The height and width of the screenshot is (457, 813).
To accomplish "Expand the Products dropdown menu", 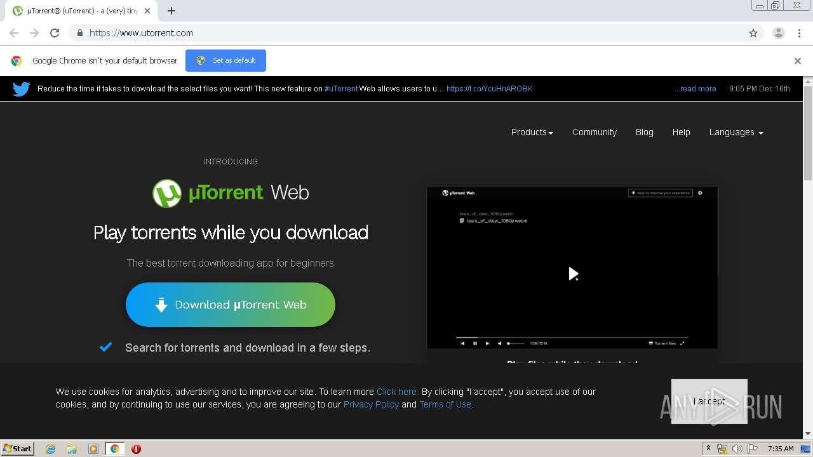I will (x=532, y=132).
